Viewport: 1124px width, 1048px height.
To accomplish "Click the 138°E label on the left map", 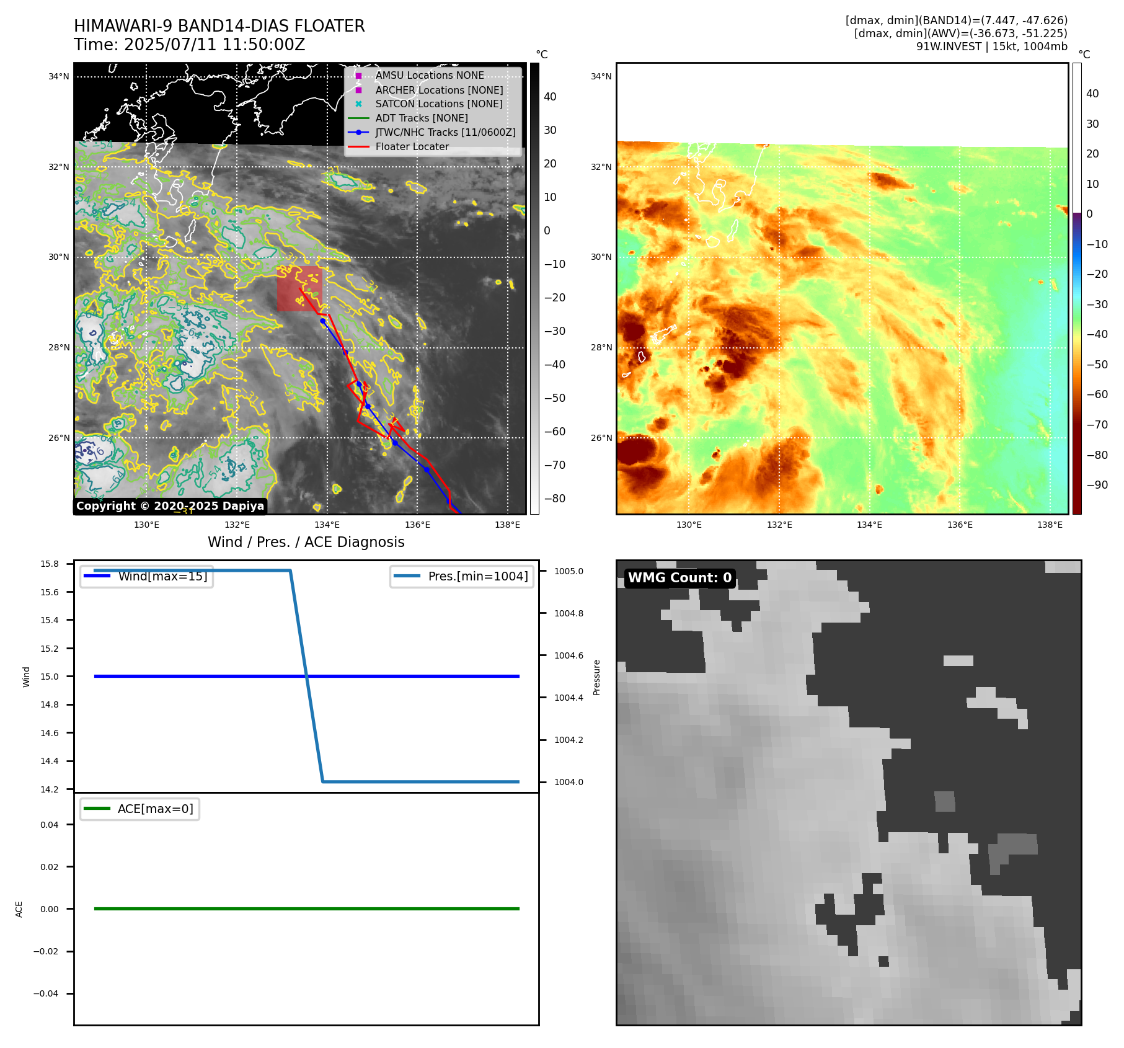I will point(507,525).
